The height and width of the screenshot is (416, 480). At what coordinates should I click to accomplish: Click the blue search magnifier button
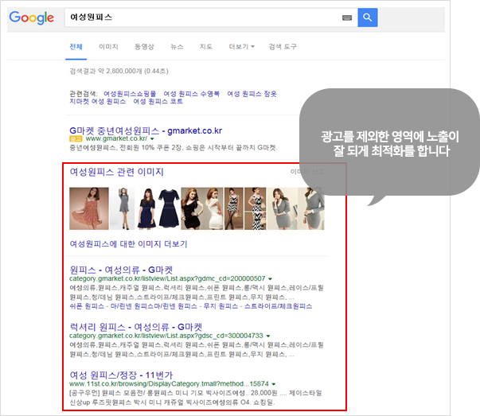point(367,17)
